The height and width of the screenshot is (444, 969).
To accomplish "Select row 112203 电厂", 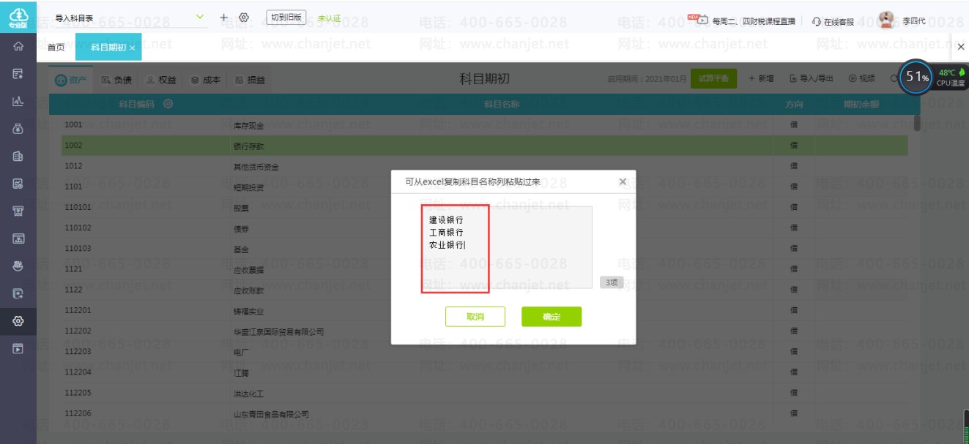I will (484, 351).
